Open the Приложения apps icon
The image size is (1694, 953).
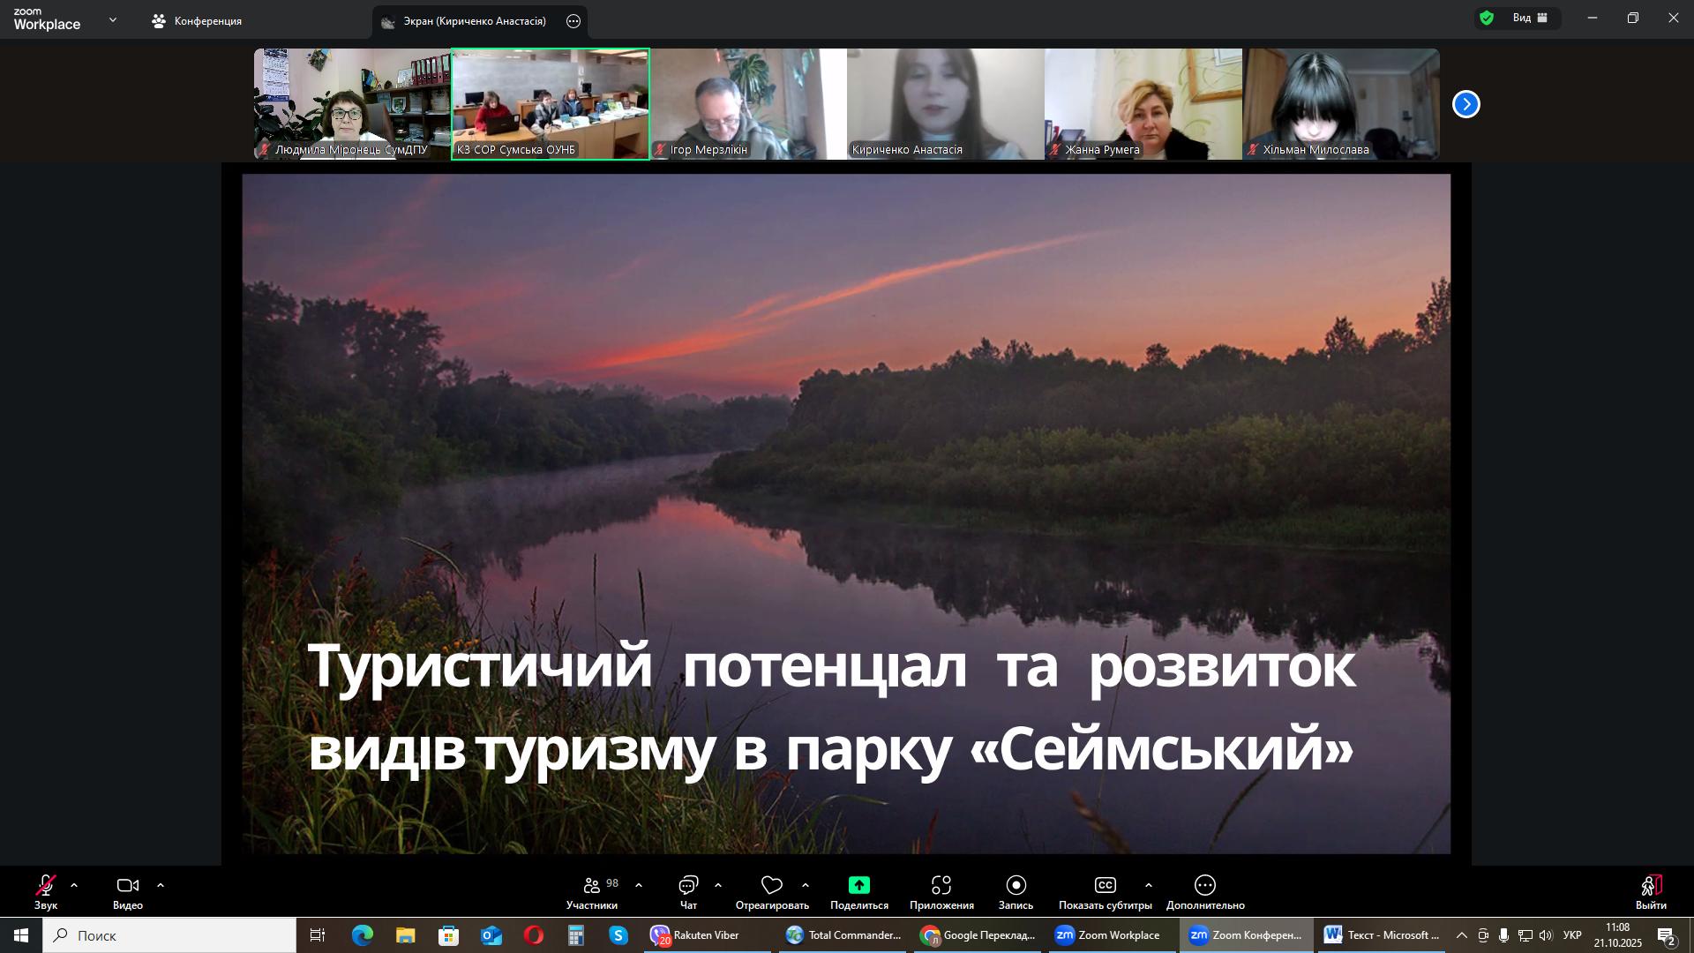[x=941, y=886]
